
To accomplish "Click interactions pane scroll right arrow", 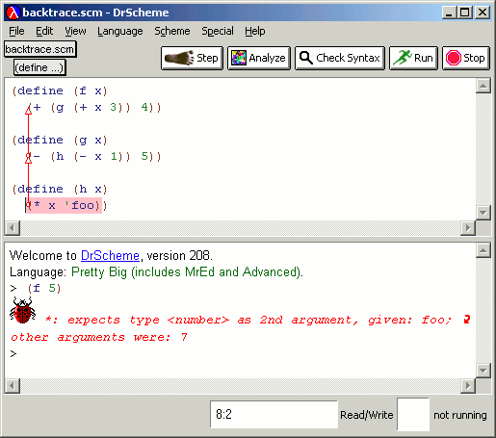I will click(468, 385).
